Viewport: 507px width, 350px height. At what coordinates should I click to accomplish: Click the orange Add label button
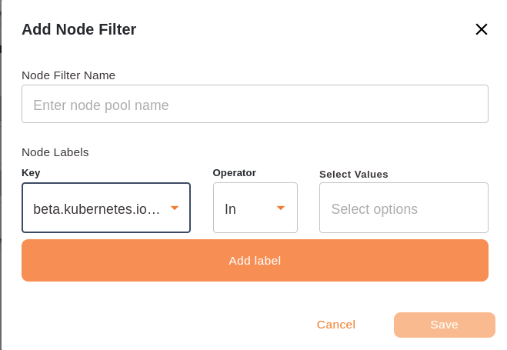pyautogui.click(x=255, y=260)
